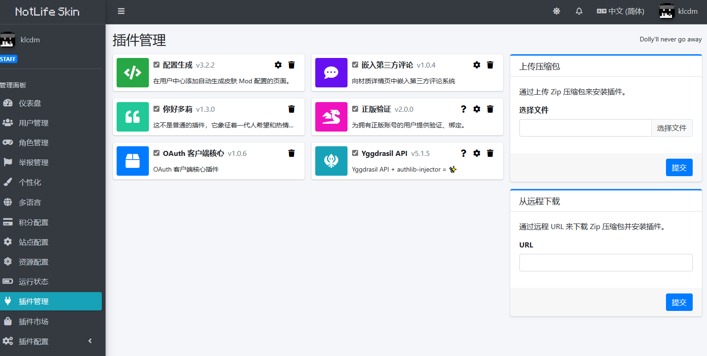
Task: Delete the 你好多莉 plugin via trash icon
Action: (291, 109)
